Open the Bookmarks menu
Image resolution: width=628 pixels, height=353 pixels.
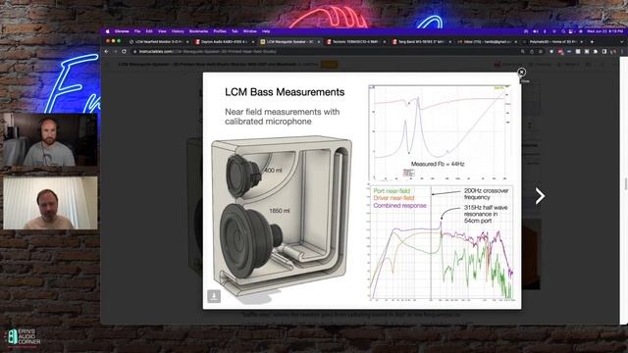click(x=198, y=31)
